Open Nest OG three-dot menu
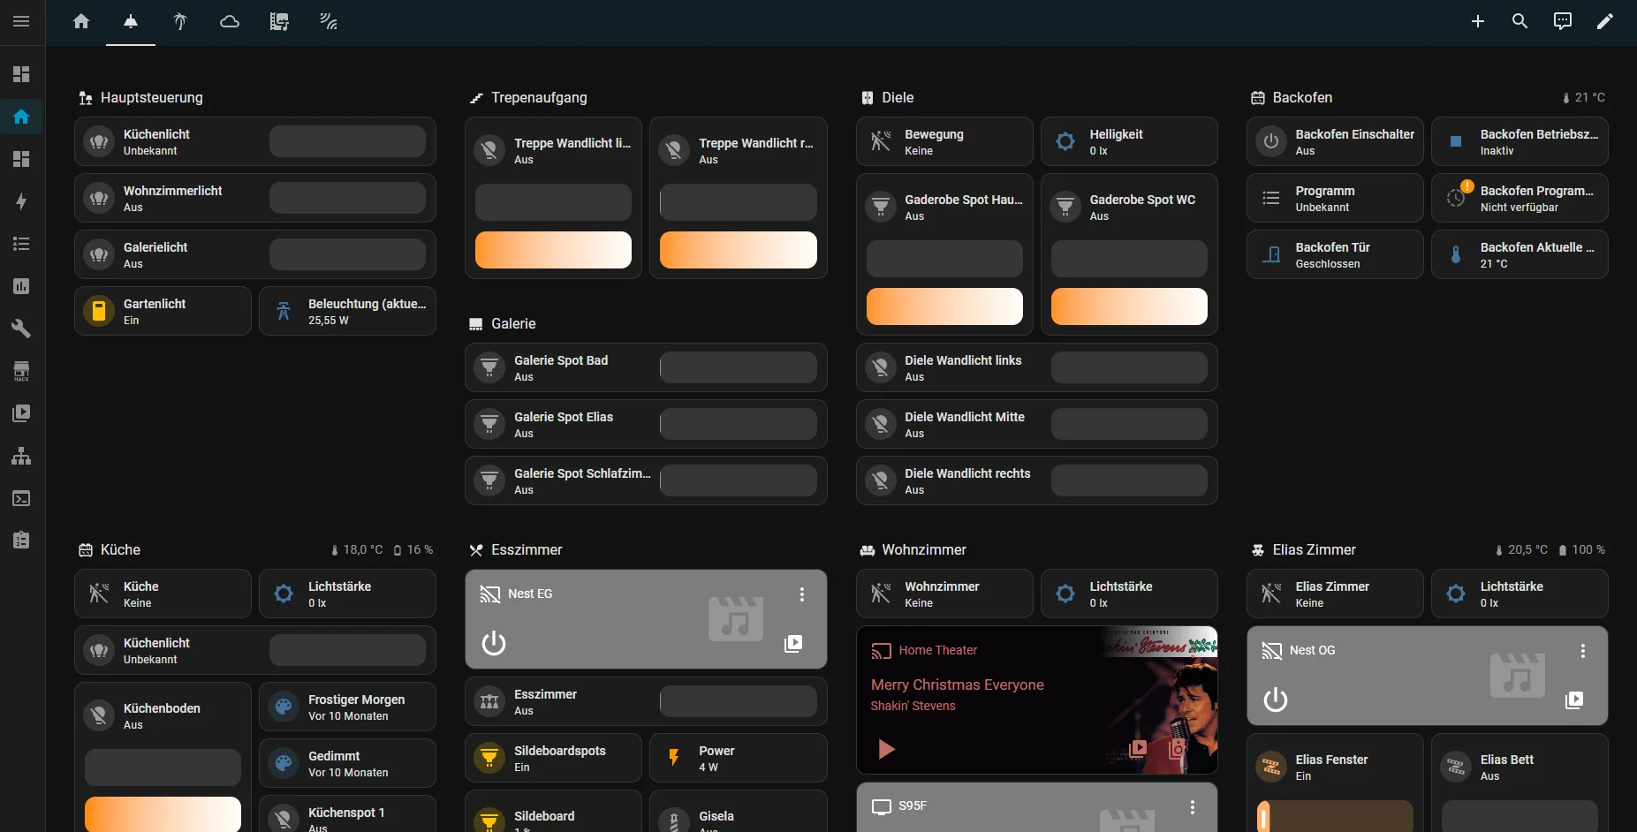The image size is (1637, 832). [x=1582, y=651]
